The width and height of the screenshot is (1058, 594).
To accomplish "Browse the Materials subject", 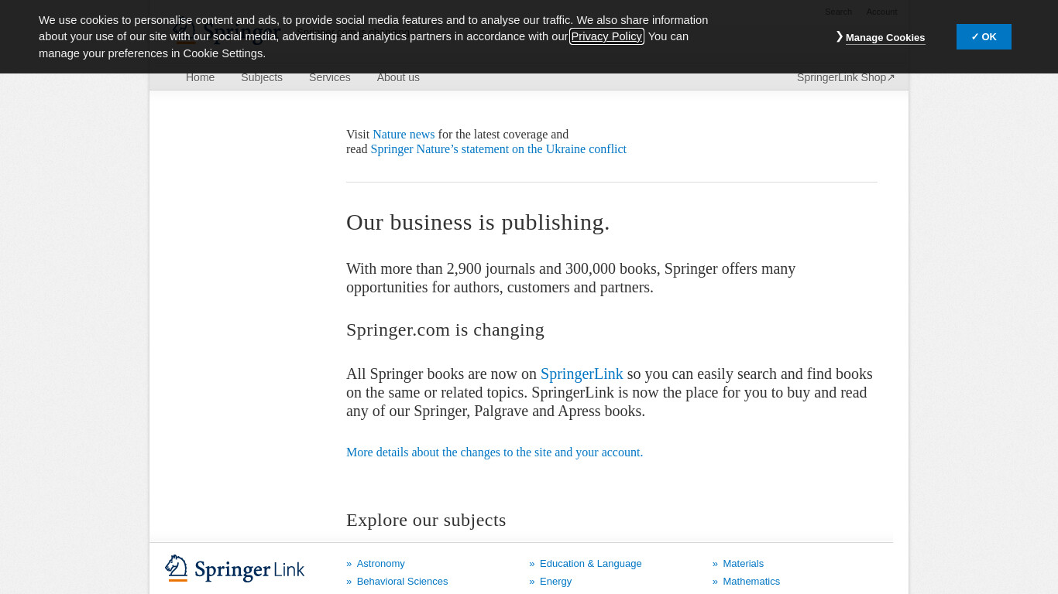I will click(x=743, y=564).
